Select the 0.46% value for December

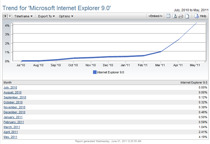point(203,112)
